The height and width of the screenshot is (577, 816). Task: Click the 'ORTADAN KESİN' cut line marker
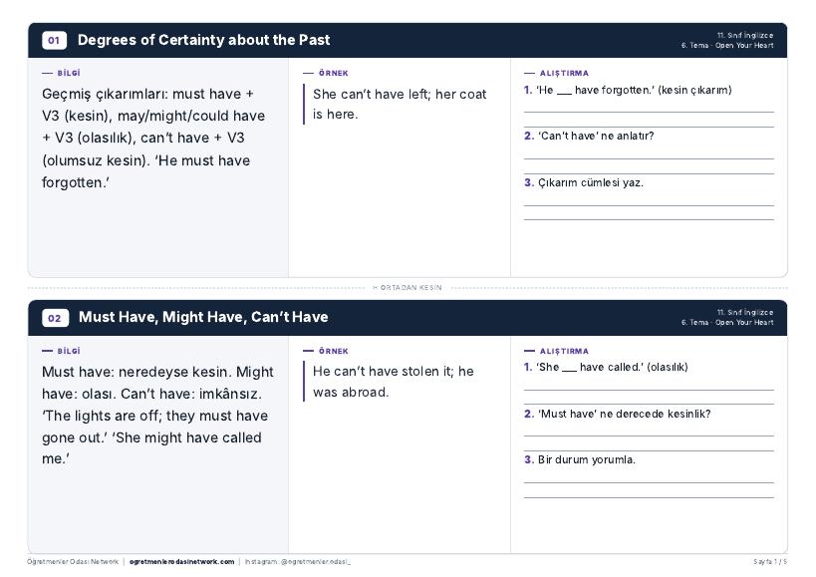click(408, 287)
